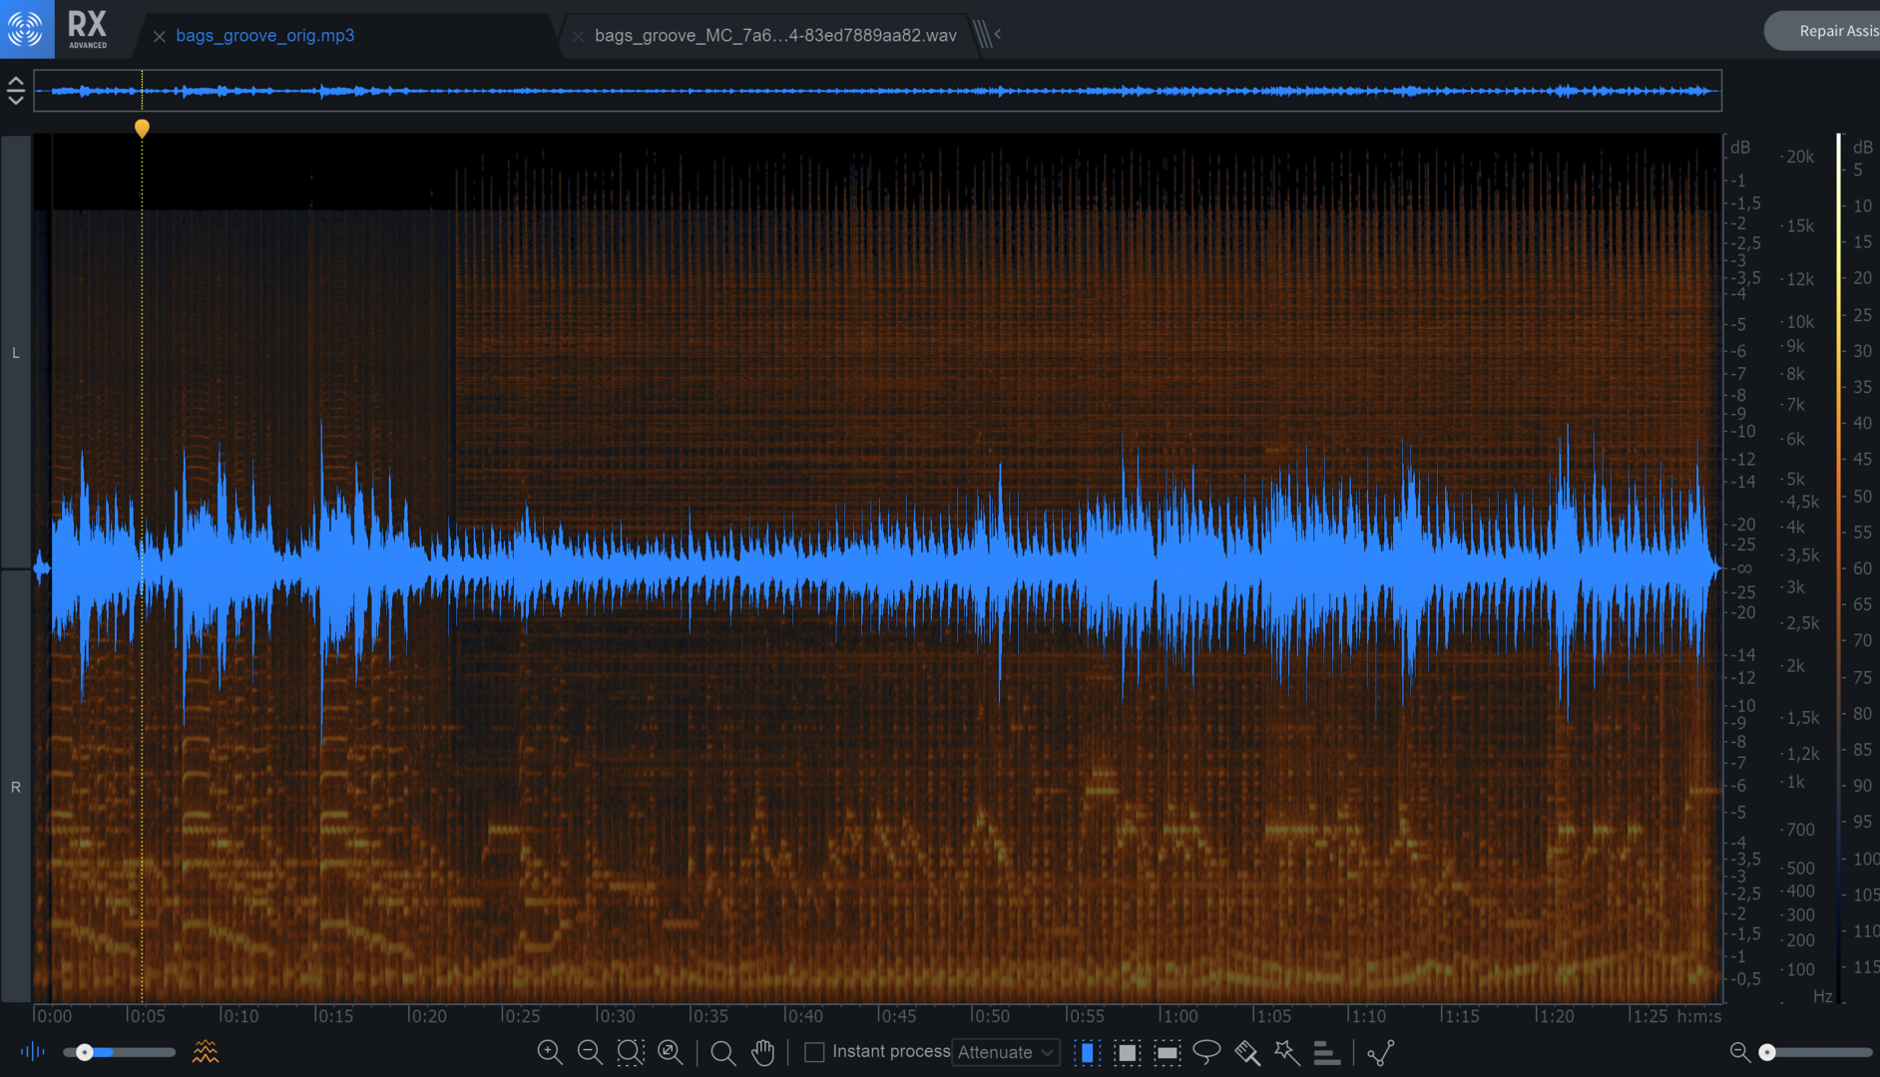Click the -∞ center amplitude label
This screenshot has height=1077, width=1880.
pyautogui.click(x=1742, y=568)
